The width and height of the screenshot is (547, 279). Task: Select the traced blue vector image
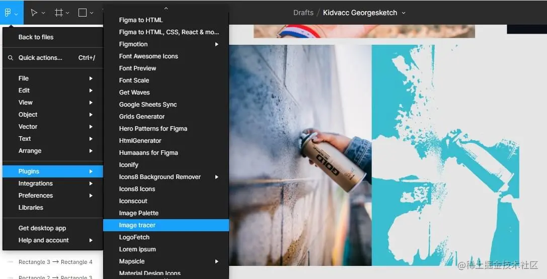(445, 155)
